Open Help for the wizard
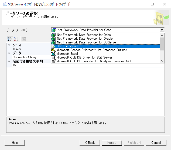This screenshot has height=150, width=171. tap(15, 143)
